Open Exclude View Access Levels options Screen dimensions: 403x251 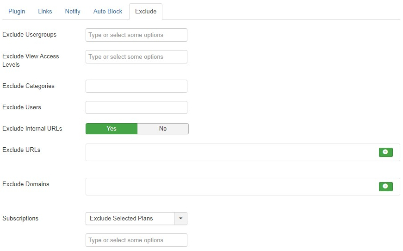(x=136, y=57)
